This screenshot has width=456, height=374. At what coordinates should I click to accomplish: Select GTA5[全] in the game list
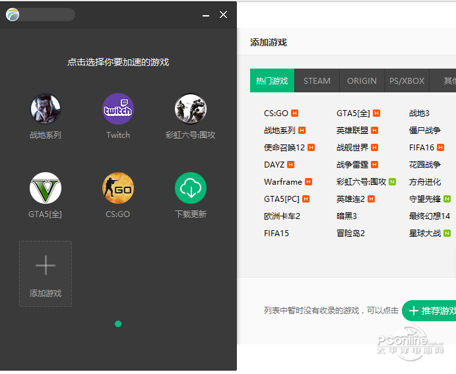[353, 113]
